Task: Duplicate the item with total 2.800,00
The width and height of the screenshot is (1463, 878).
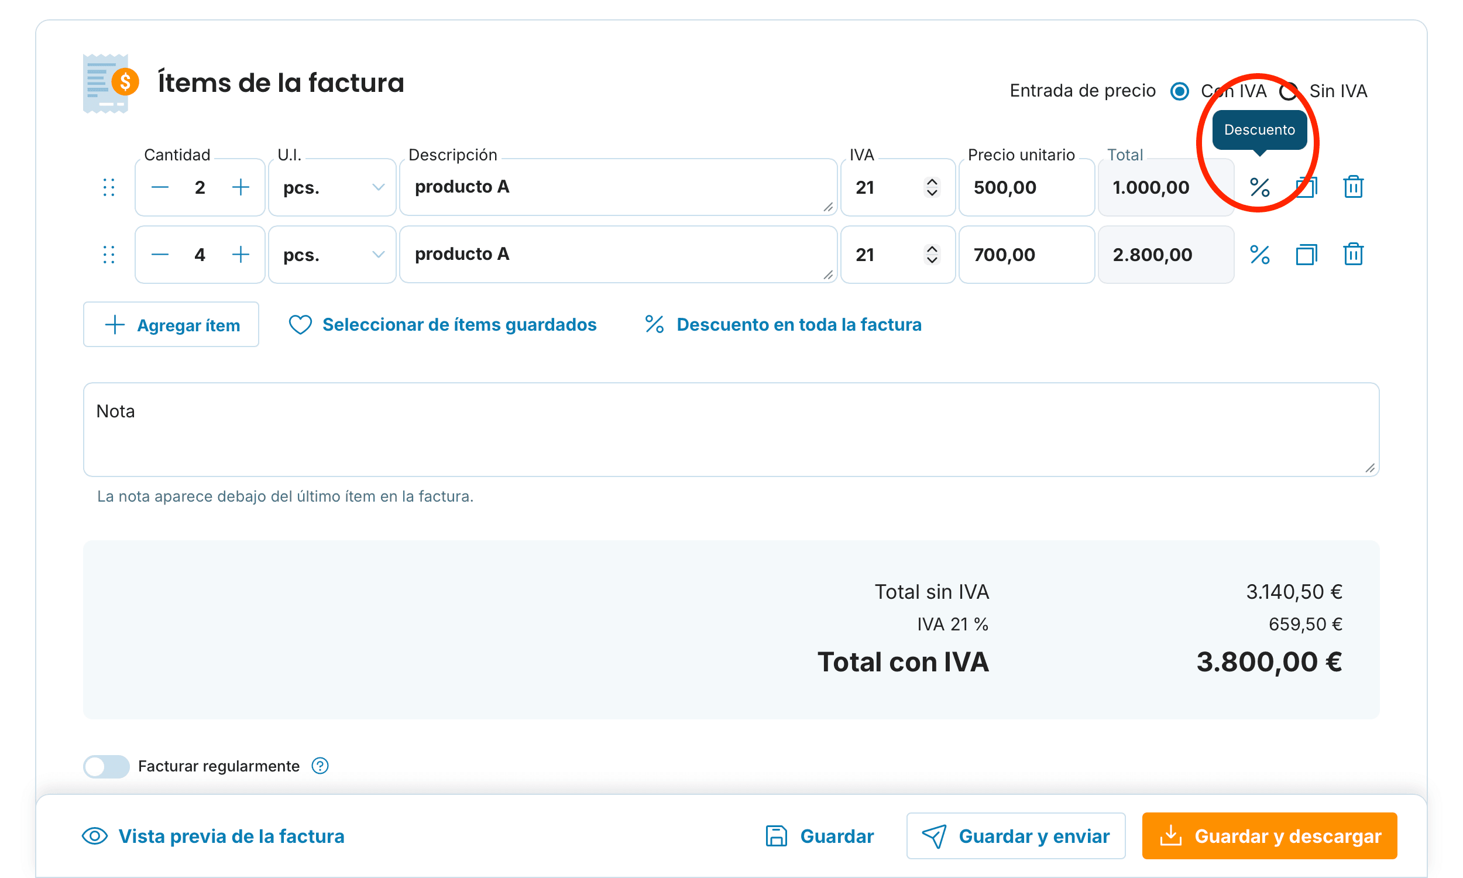Action: coord(1306,255)
